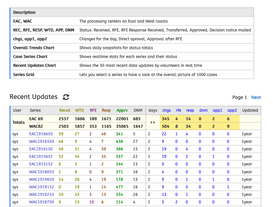Click the RFE column header

93,110
